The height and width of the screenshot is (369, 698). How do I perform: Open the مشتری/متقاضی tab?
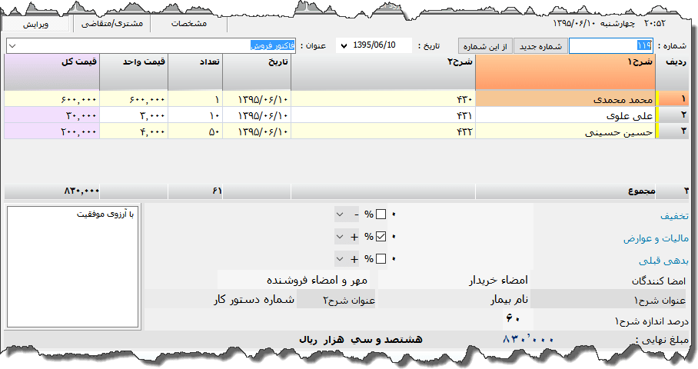111,24
